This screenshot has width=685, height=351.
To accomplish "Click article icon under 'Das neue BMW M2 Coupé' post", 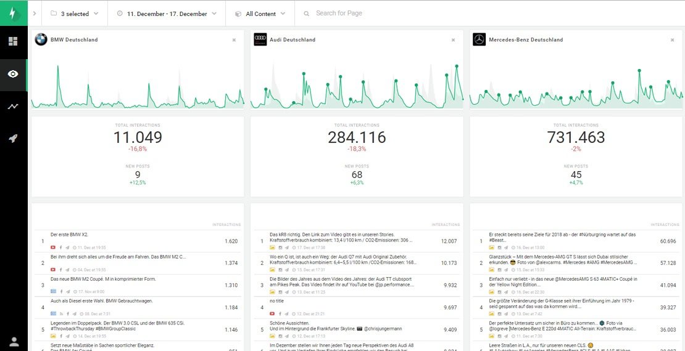I will [53, 291].
